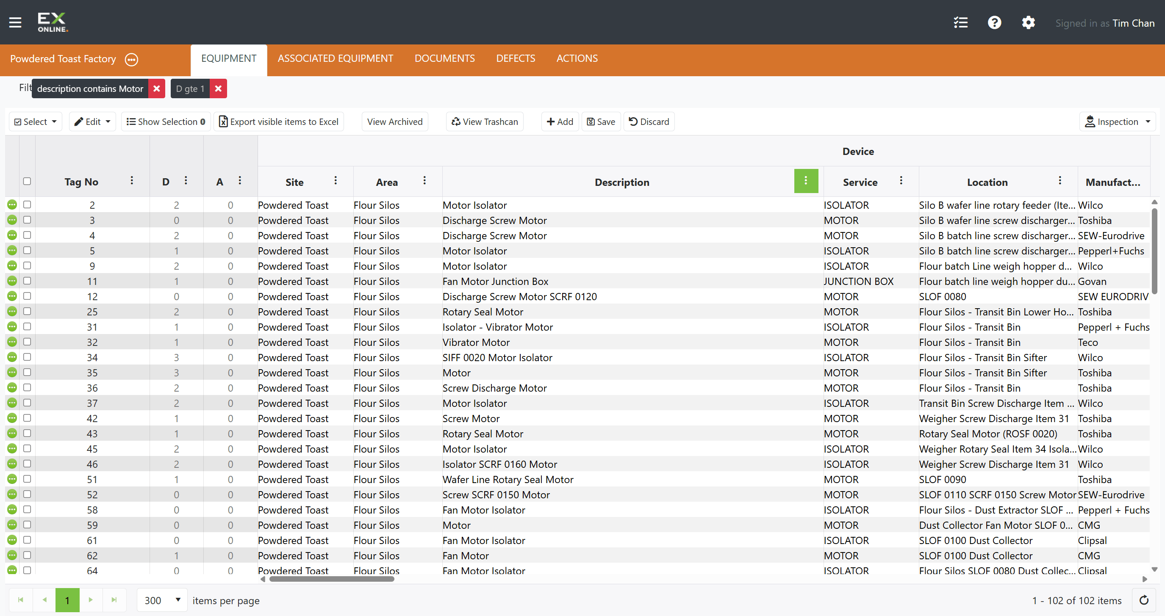Viewport: 1165px width, 616px height.
Task: Open the A column options menu
Action: [x=240, y=181]
